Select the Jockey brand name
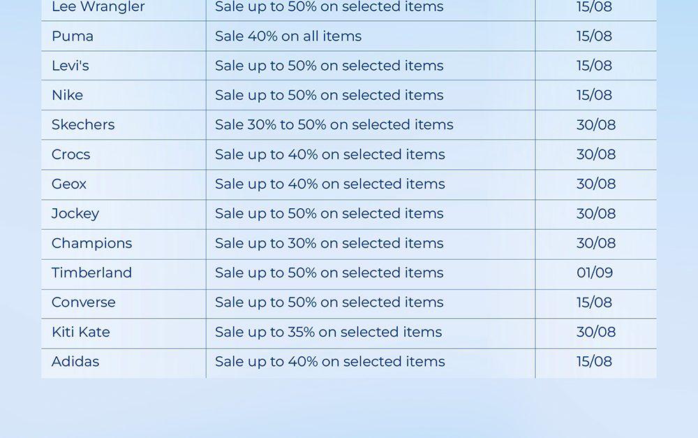 point(75,214)
